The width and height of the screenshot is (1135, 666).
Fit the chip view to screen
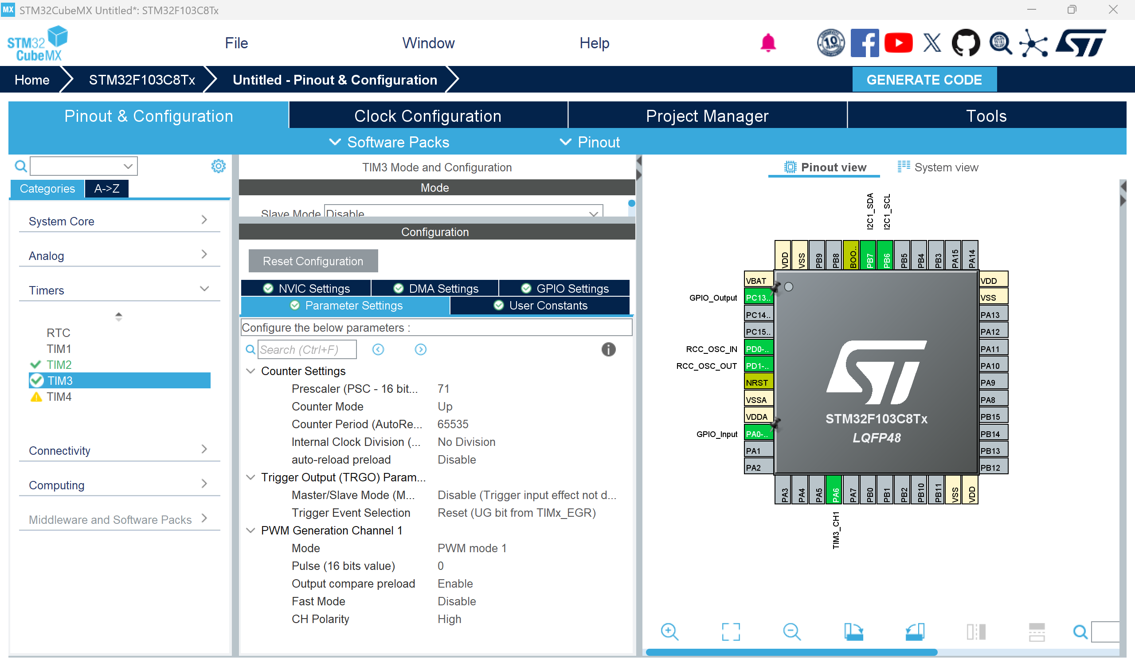coord(731,632)
